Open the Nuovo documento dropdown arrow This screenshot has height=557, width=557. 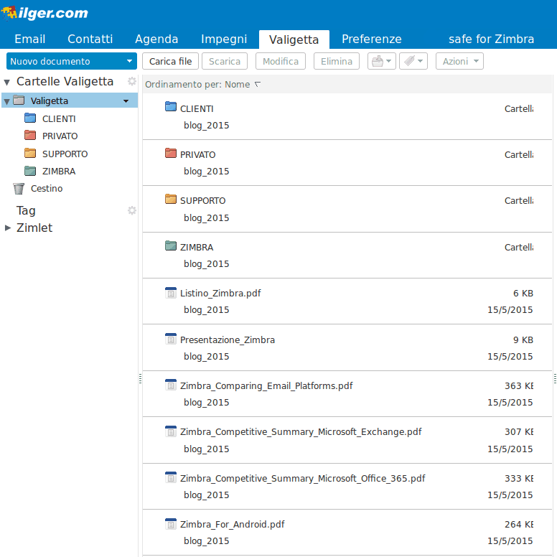(129, 61)
